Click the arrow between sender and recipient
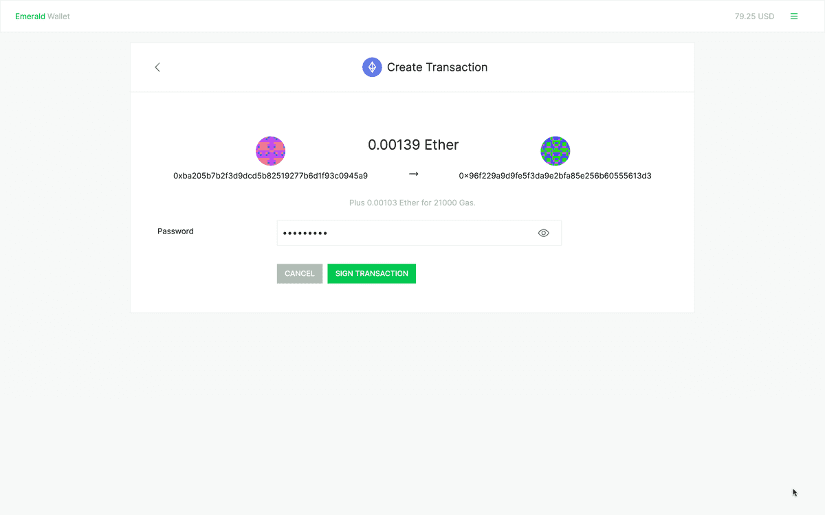This screenshot has width=825, height=515. [412, 174]
